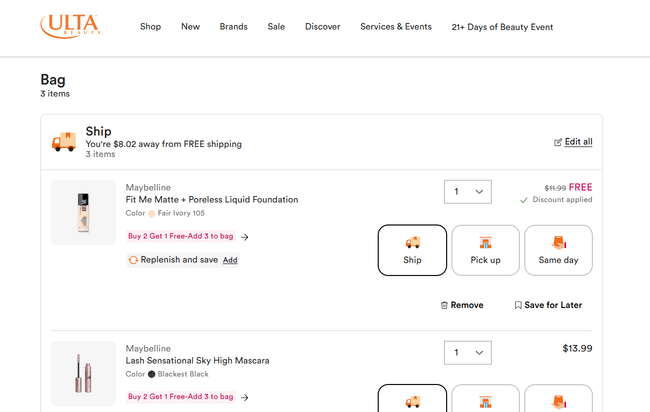The width and height of the screenshot is (650, 412).
Task: Click the orange shipping truck icon
Action: [64, 141]
